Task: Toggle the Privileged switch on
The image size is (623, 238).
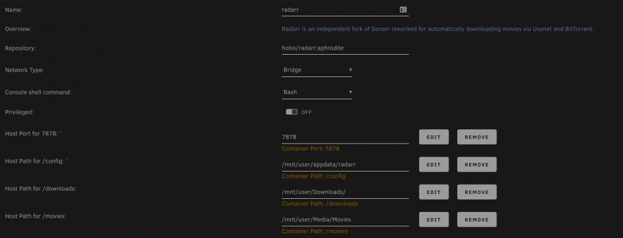Action: pyautogui.click(x=292, y=112)
